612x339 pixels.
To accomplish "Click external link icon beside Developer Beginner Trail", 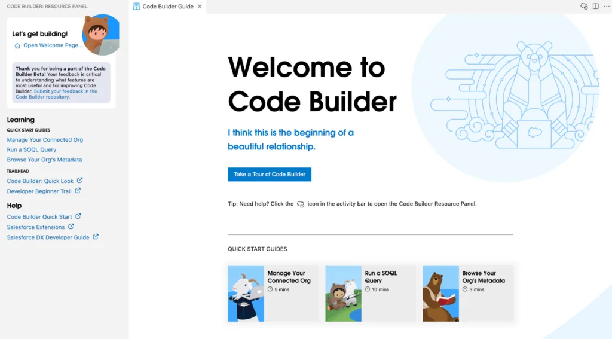I will (78, 191).
